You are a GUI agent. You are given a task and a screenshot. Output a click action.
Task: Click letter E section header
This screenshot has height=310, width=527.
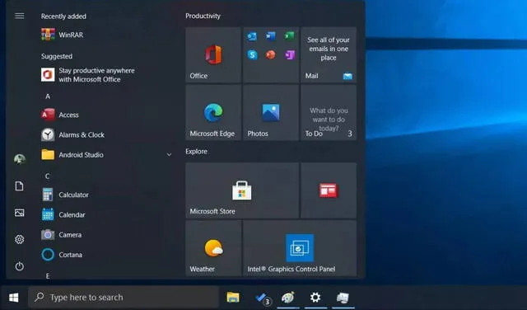click(x=48, y=276)
